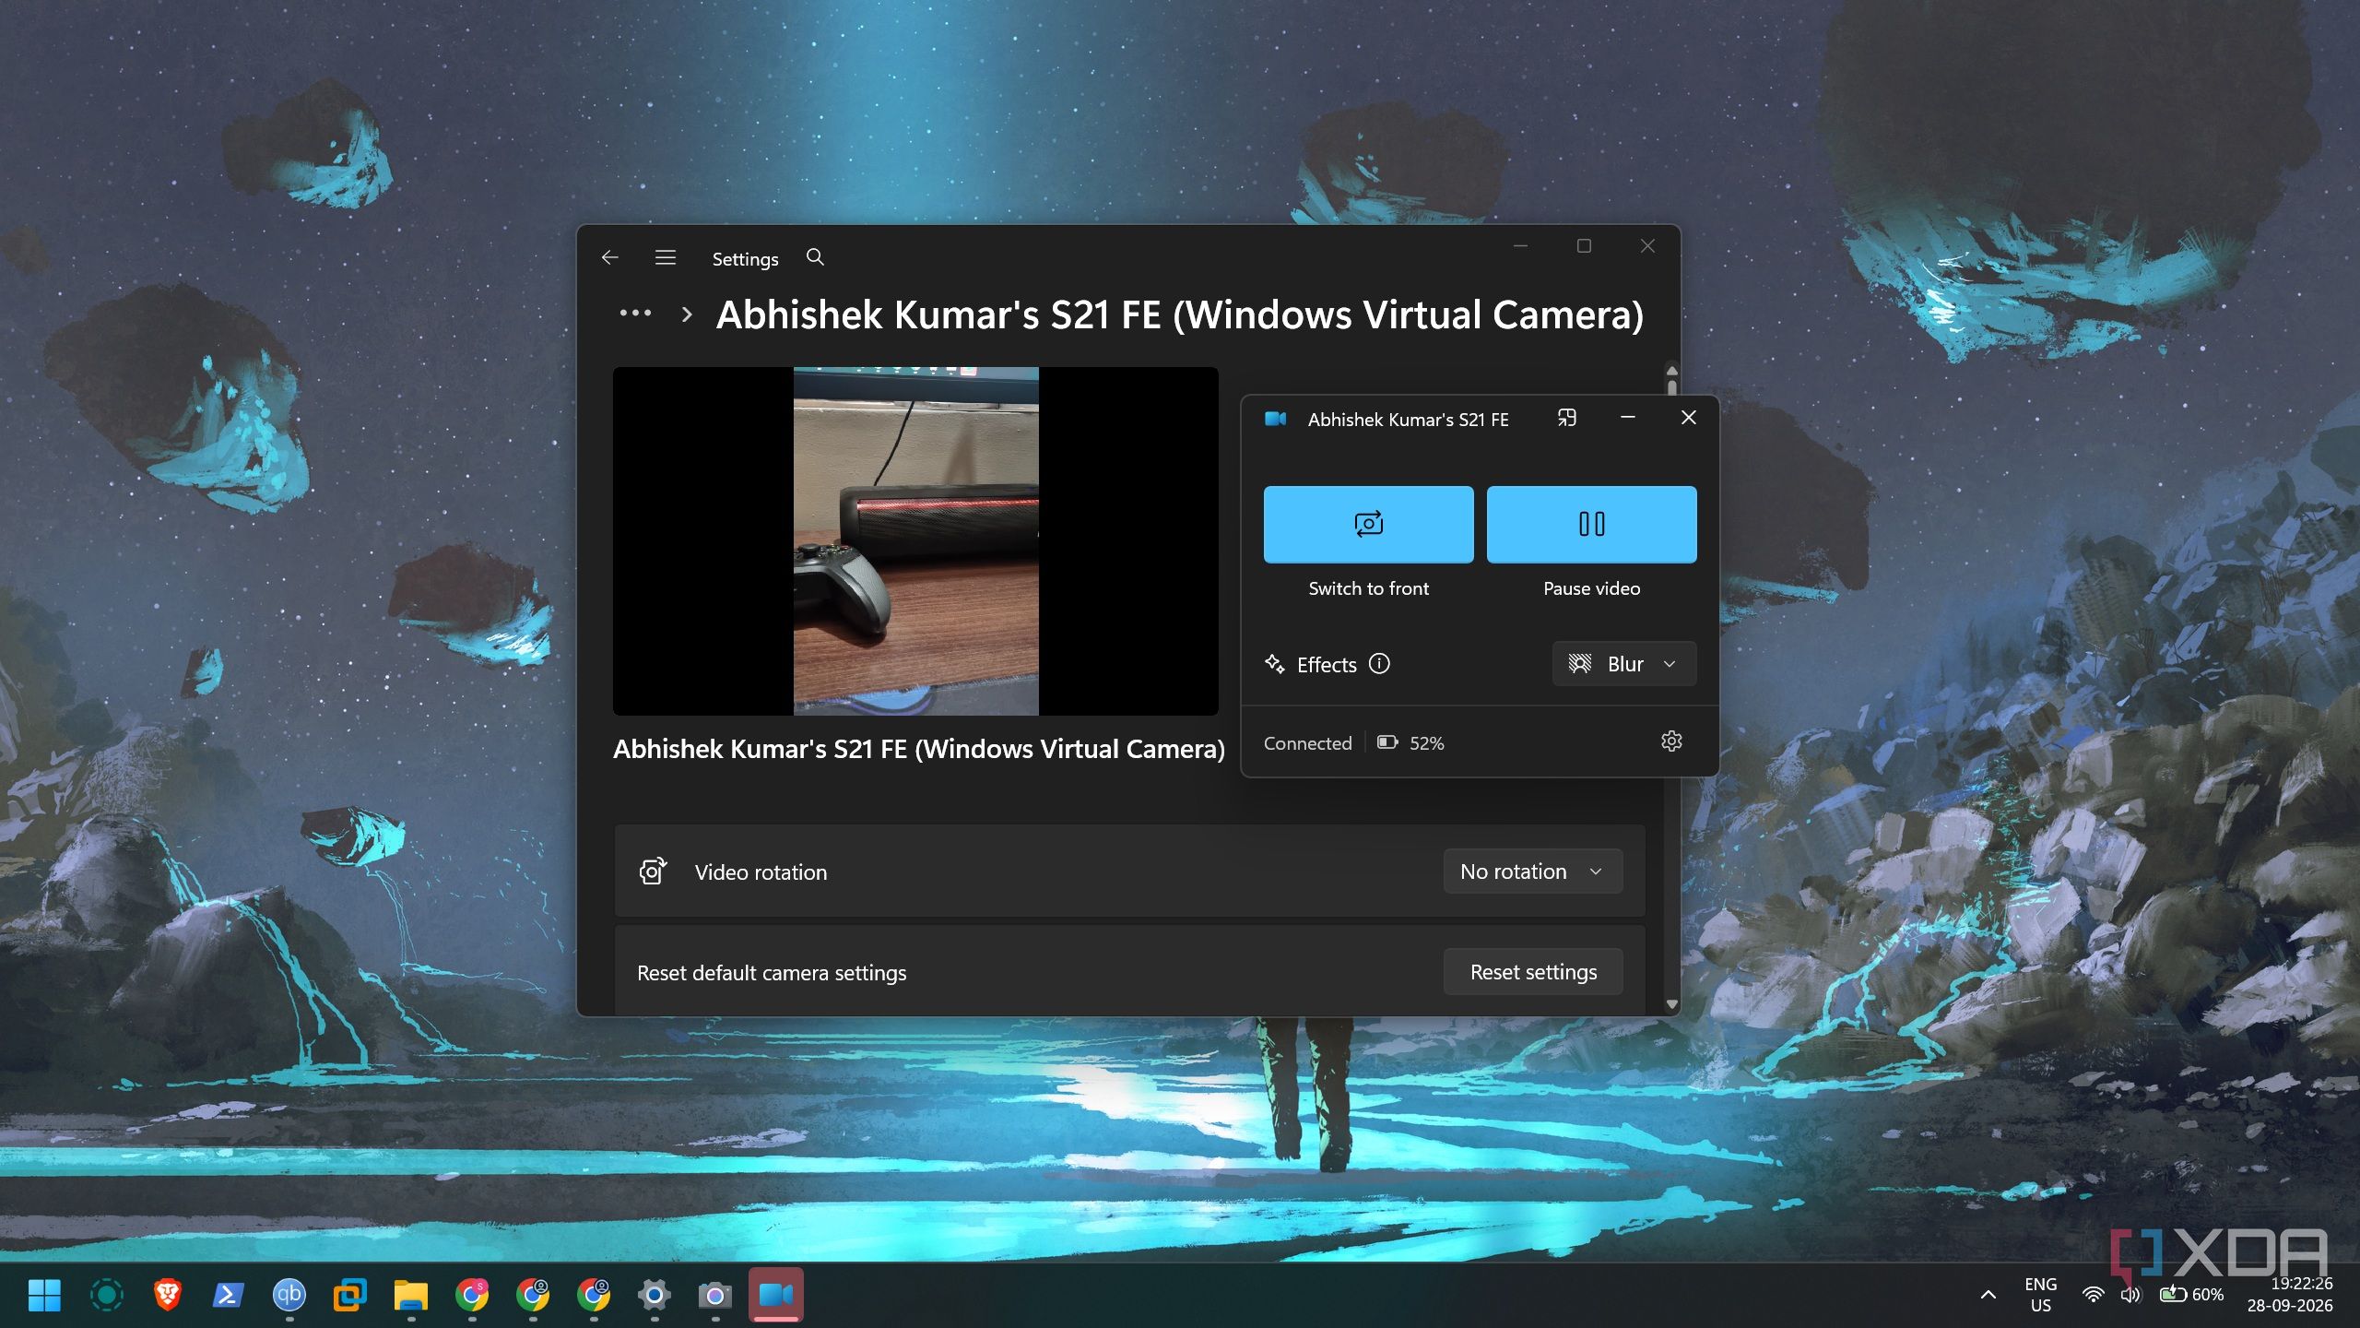Click the Connected status text

click(1307, 743)
